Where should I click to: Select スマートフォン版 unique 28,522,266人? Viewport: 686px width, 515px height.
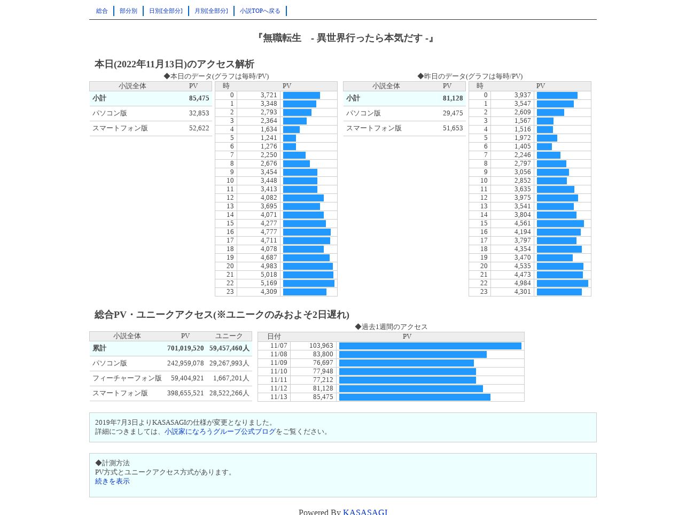click(x=229, y=393)
